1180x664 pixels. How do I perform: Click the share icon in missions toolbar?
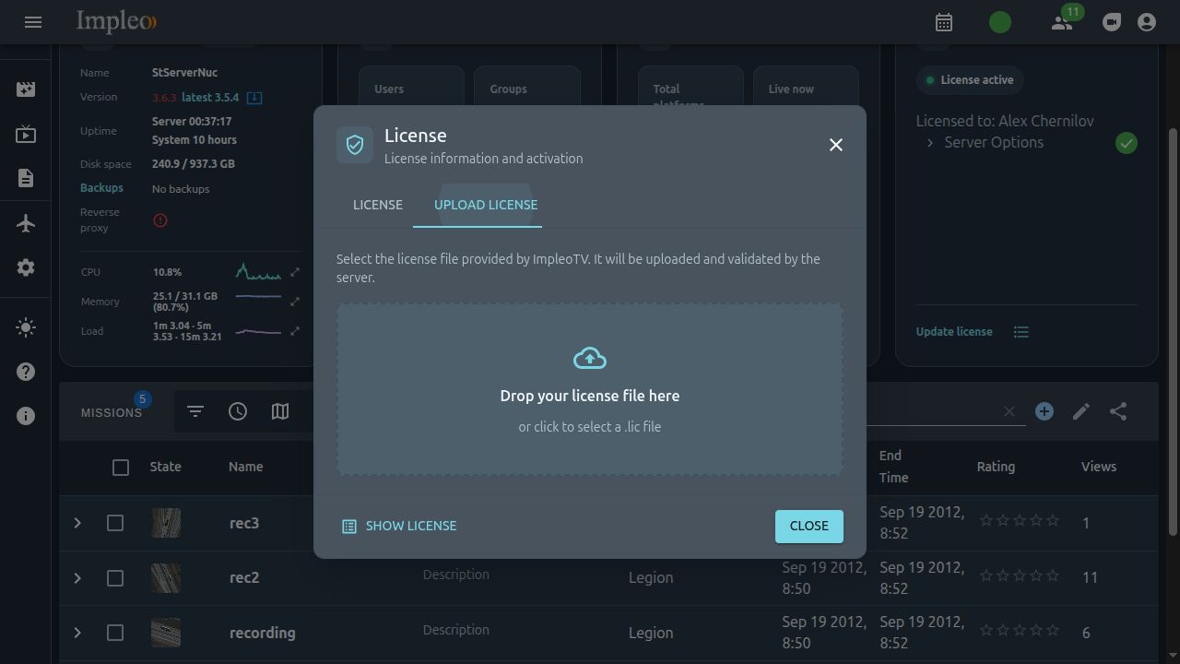click(1118, 411)
